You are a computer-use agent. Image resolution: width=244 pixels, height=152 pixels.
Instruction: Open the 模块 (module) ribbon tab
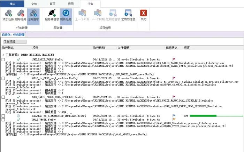12,4
